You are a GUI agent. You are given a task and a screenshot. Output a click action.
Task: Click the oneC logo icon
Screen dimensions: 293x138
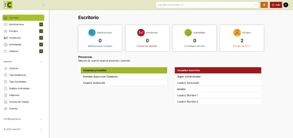(x=8, y=5)
